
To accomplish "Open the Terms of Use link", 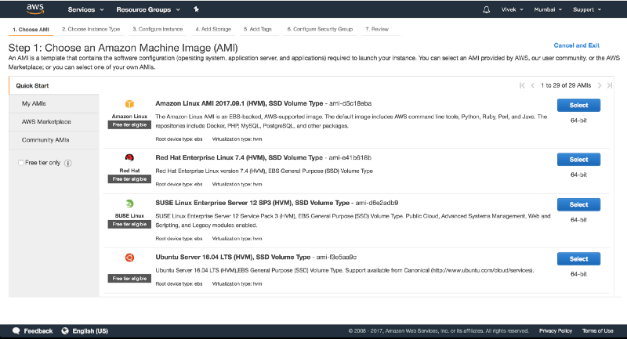I will [x=597, y=331].
